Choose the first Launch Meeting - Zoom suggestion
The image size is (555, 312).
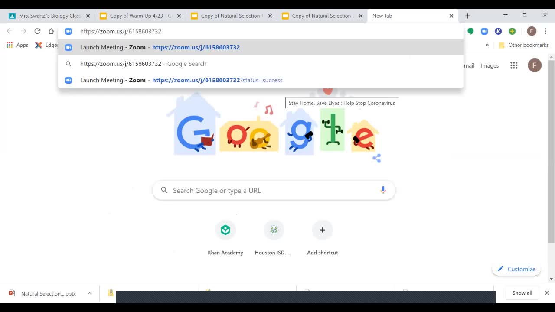click(x=261, y=47)
